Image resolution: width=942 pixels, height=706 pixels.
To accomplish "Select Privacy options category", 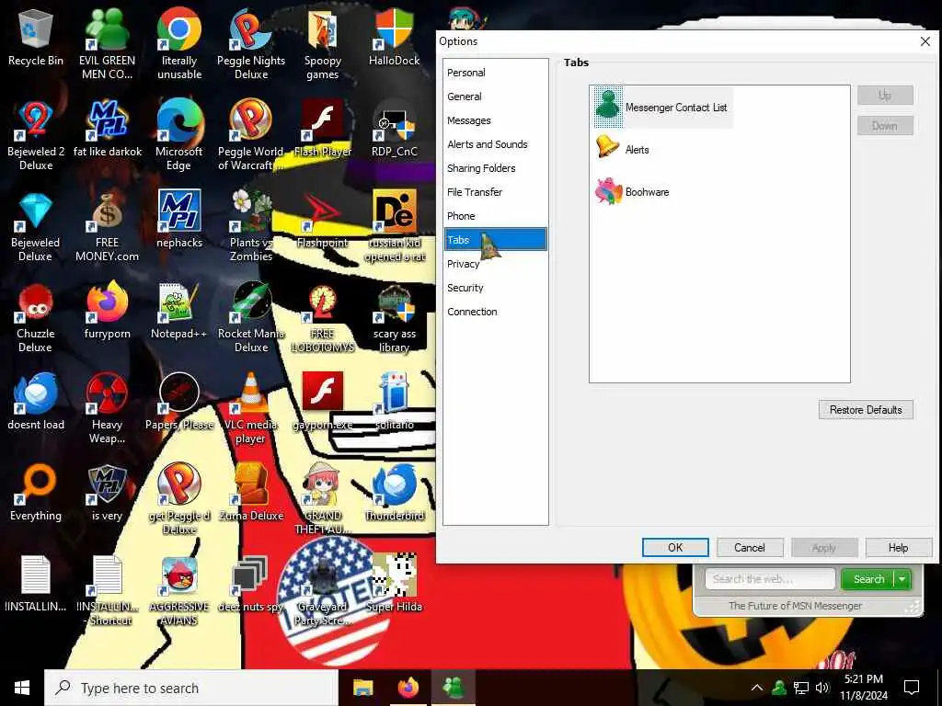I will 464,264.
